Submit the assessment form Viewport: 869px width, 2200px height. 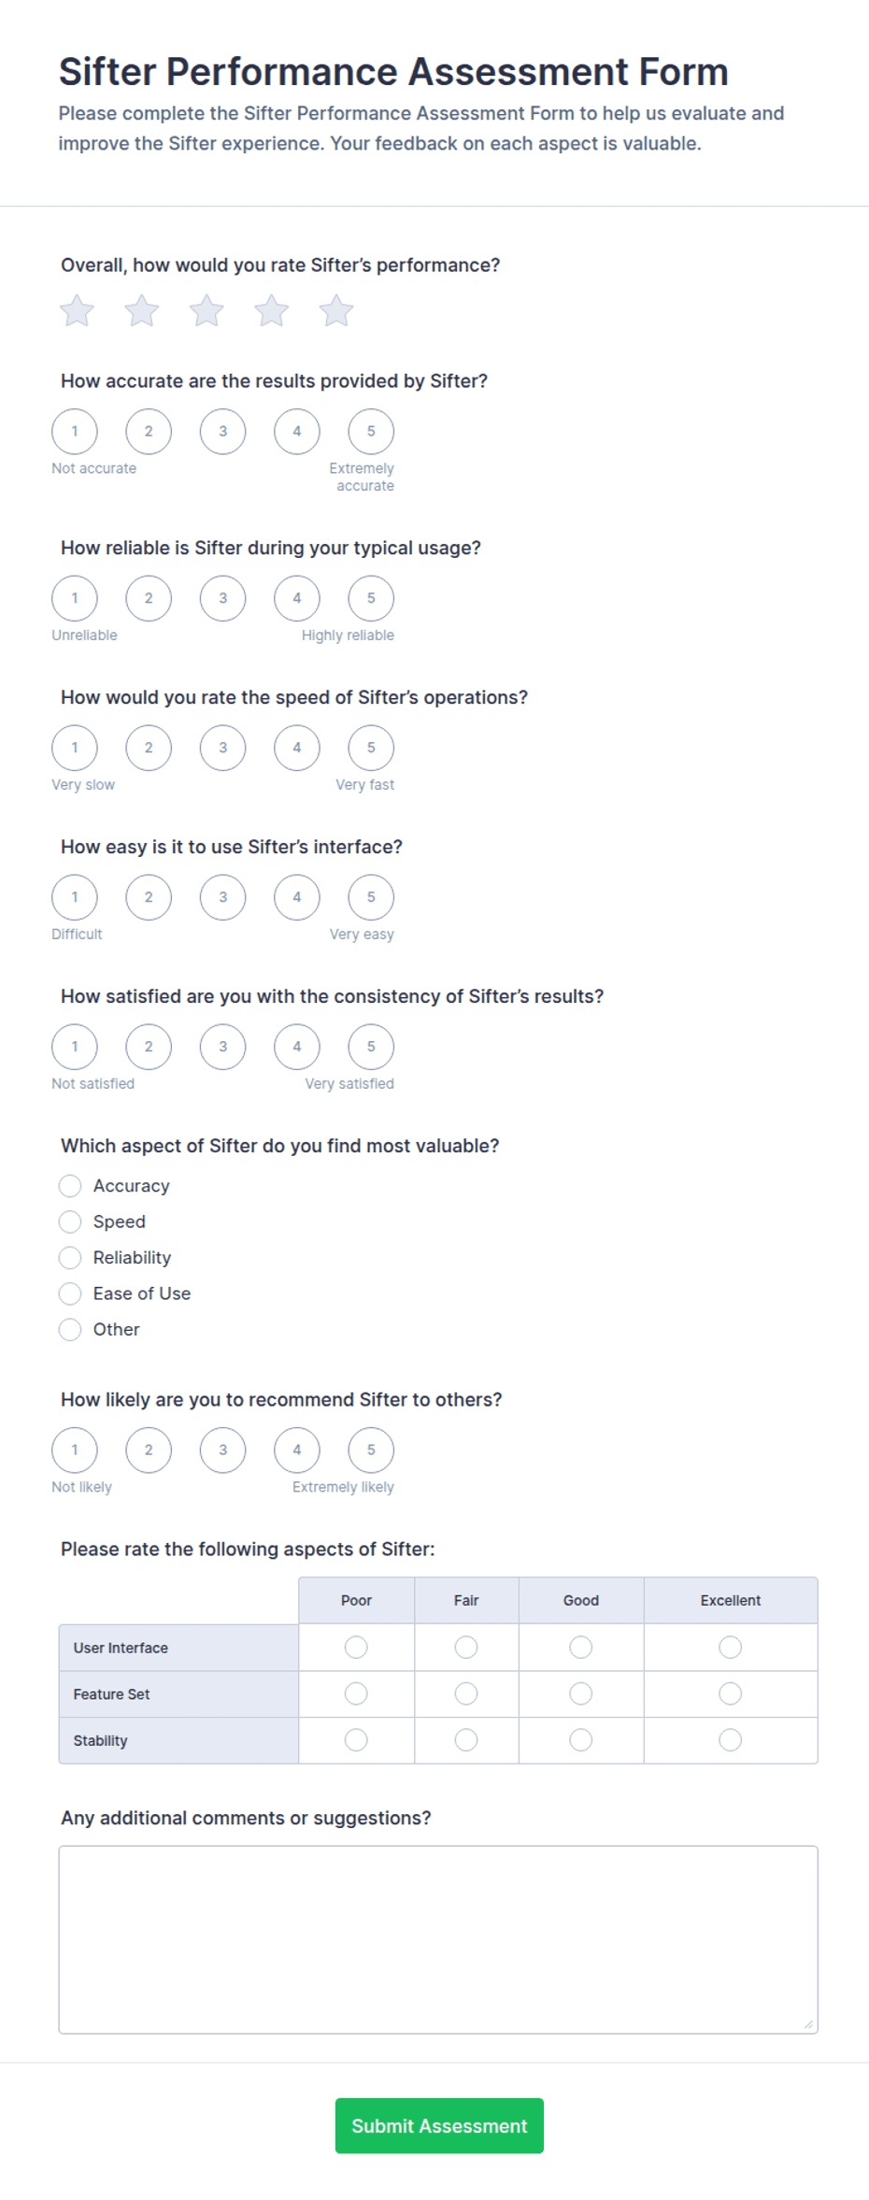[439, 2125]
